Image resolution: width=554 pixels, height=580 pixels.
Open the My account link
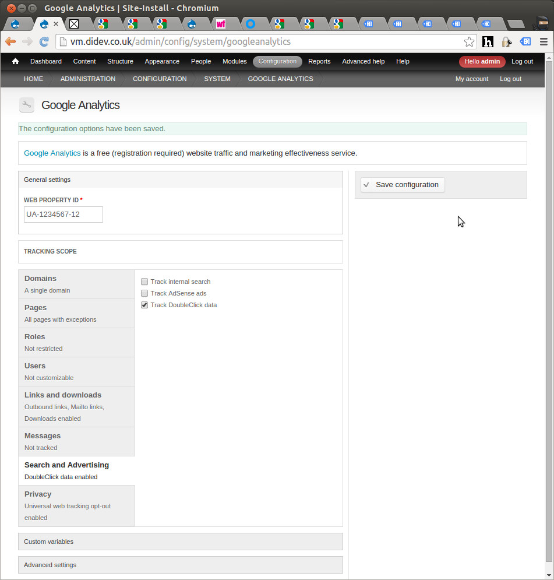pos(472,79)
